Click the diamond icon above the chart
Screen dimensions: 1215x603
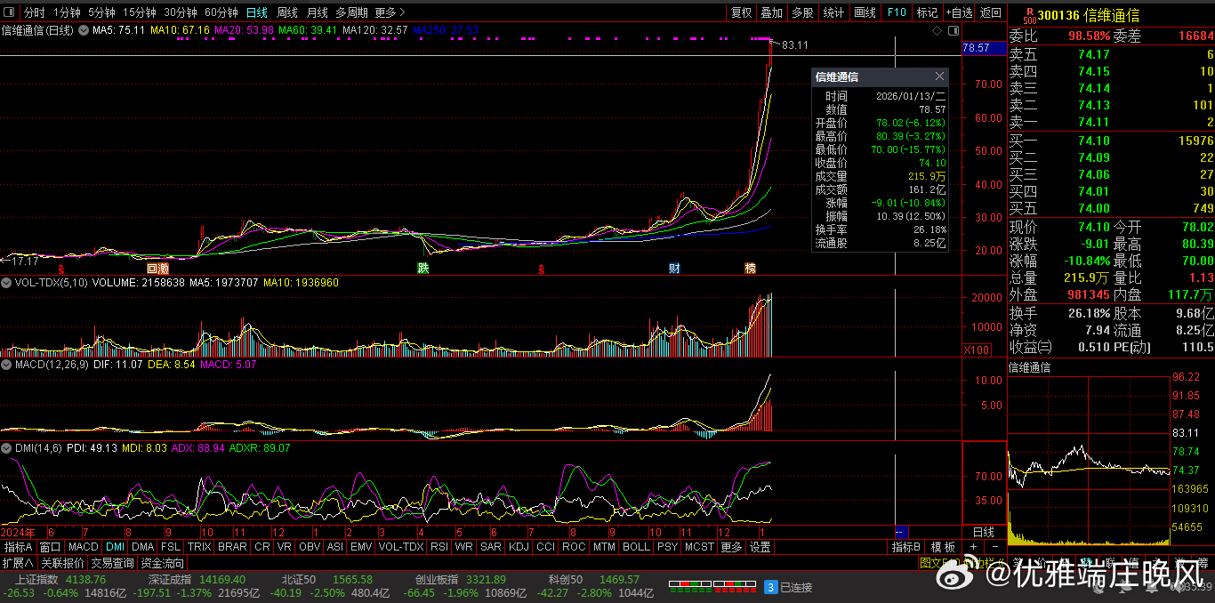937,30
